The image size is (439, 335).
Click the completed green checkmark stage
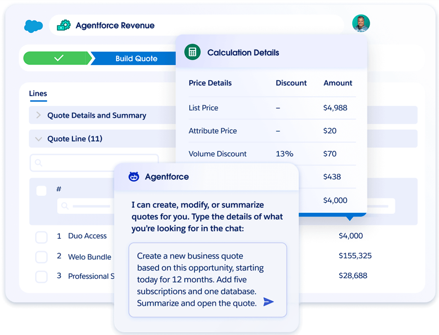click(x=58, y=58)
